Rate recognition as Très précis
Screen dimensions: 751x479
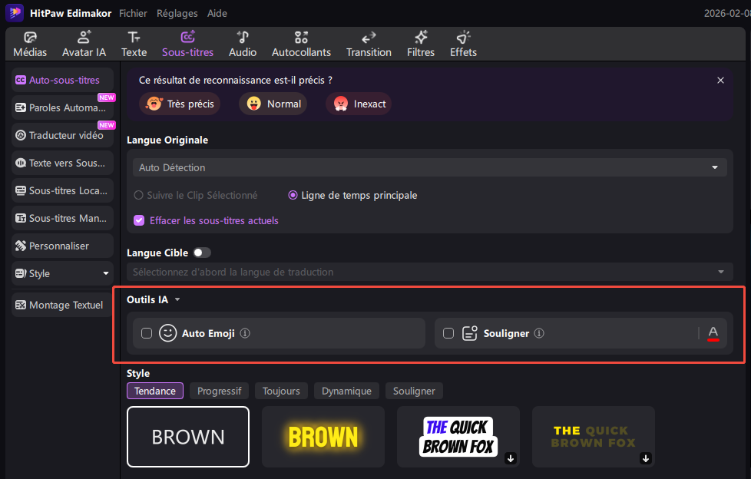click(180, 104)
